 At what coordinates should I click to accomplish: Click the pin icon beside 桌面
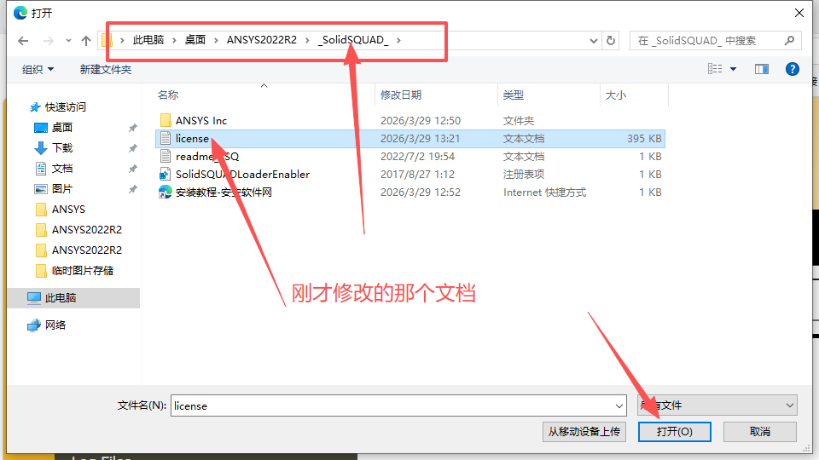click(133, 128)
